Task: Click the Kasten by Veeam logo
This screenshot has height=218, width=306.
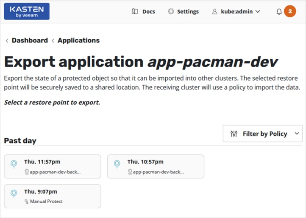Action: (27, 11)
